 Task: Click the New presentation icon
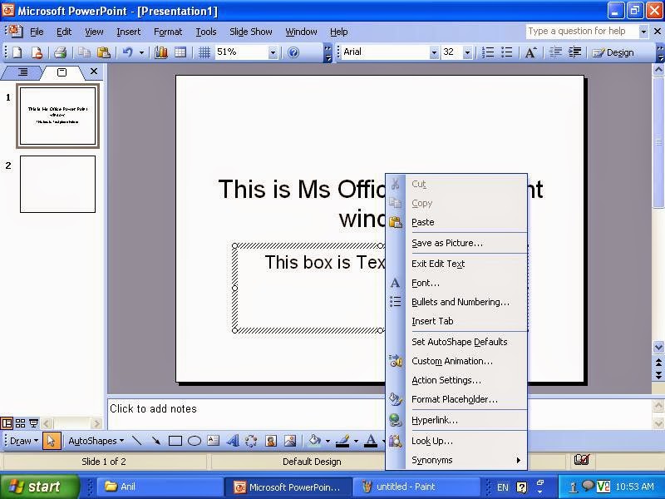pos(17,52)
